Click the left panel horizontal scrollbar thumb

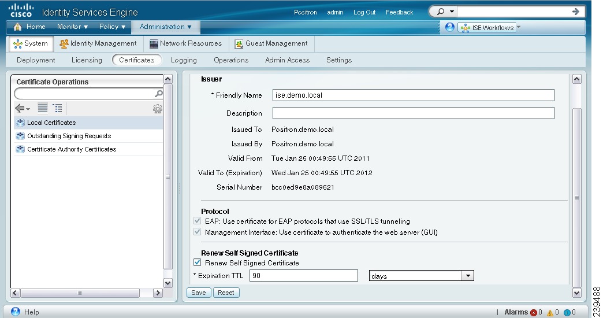pos(80,293)
